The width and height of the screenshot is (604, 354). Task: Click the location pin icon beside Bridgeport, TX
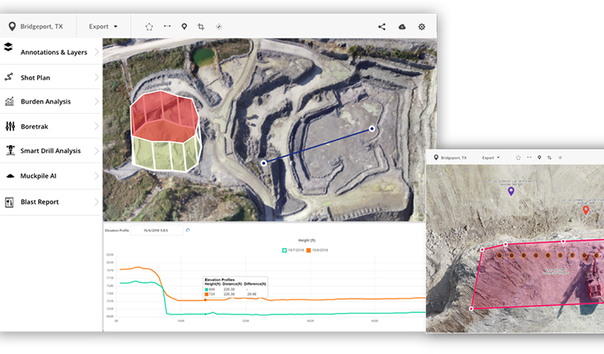coord(12,26)
